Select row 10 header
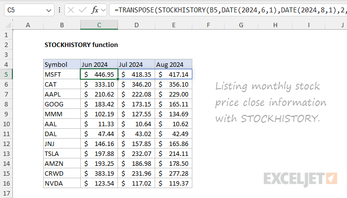The height and width of the screenshot is (198, 347). [x=6, y=124]
